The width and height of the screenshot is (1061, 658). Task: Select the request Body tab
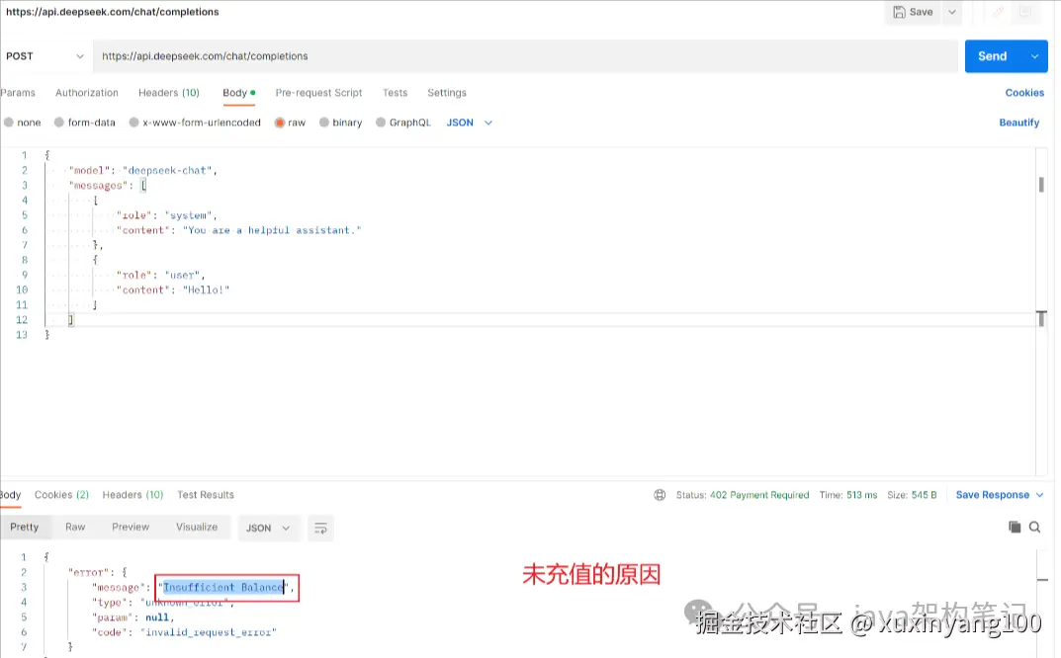tap(239, 93)
